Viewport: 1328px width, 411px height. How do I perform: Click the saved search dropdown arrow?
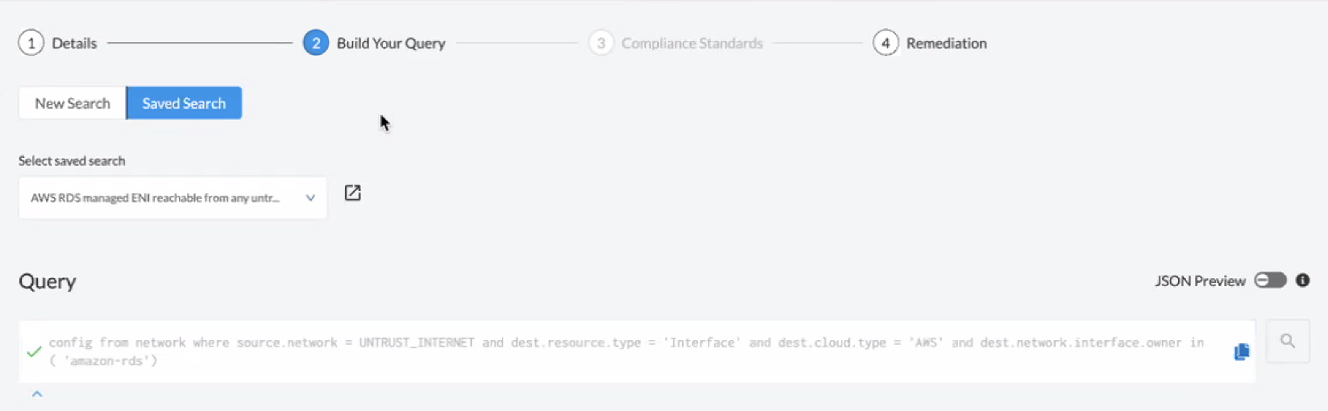coord(310,198)
